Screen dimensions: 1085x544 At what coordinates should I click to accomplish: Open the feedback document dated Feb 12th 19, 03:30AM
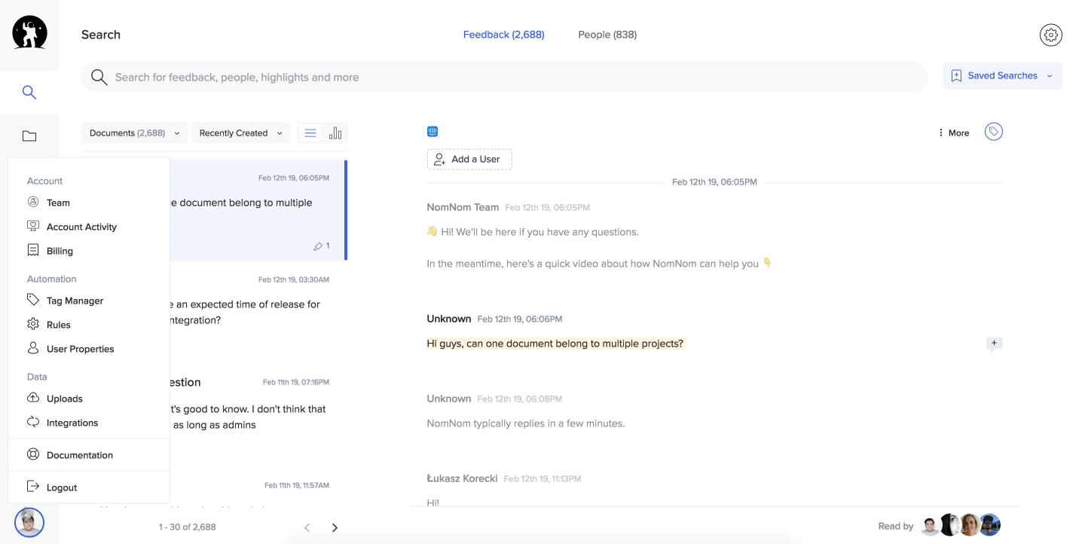tap(258, 313)
